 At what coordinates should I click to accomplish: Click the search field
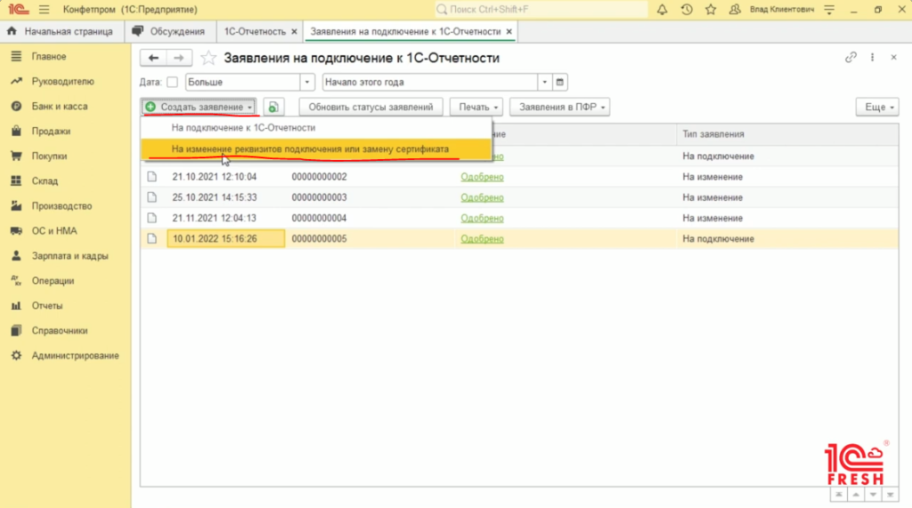click(x=541, y=9)
